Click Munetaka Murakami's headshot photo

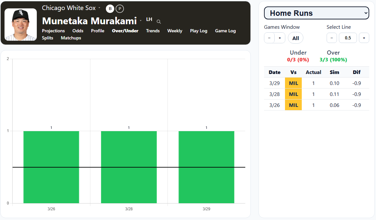click(21, 25)
